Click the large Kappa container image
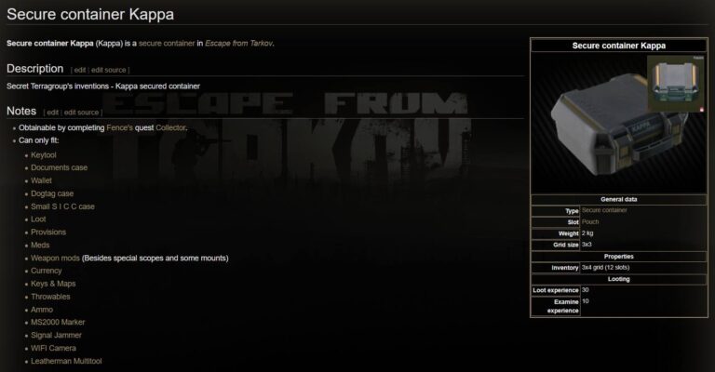 coord(618,123)
